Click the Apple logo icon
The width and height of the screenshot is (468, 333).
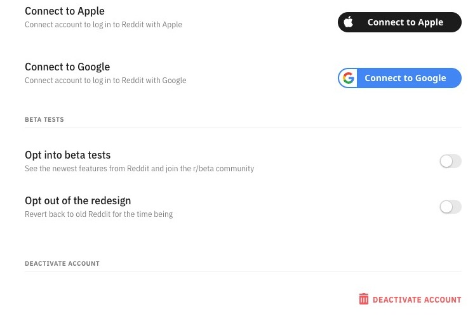348,22
